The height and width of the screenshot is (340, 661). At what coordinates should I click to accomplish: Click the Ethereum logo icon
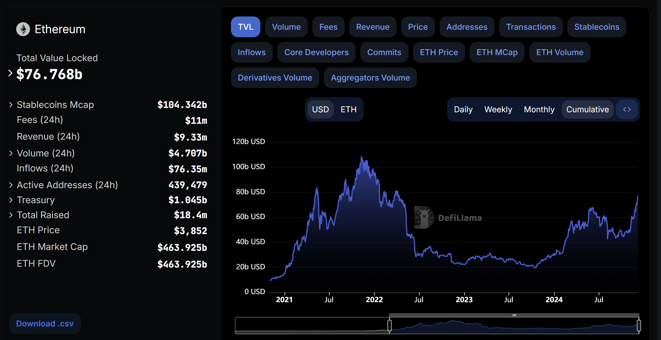[23, 29]
